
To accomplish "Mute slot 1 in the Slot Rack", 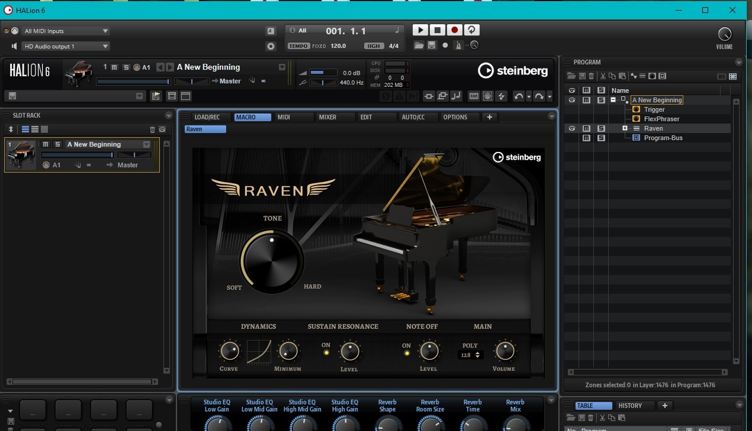I will [46, 144].
